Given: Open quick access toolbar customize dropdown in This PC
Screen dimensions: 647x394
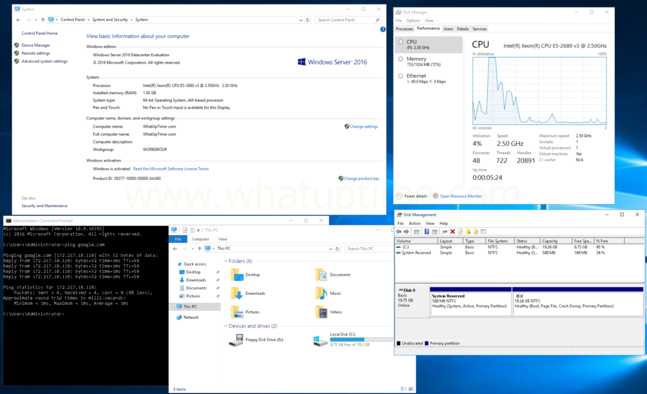Looking at the screenshot, I should (198, 230).
